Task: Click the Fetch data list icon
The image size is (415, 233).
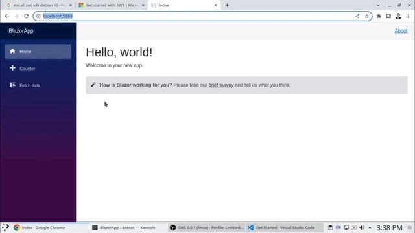Action: tap(12, 85)
